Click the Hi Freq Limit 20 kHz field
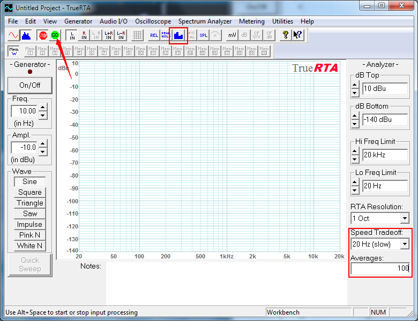The width and height of the screenshot is (418, 321). (385, 155)
